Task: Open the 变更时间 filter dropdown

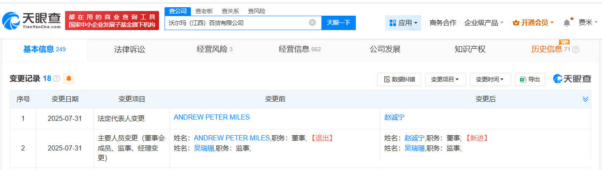Action: point(490,79)
